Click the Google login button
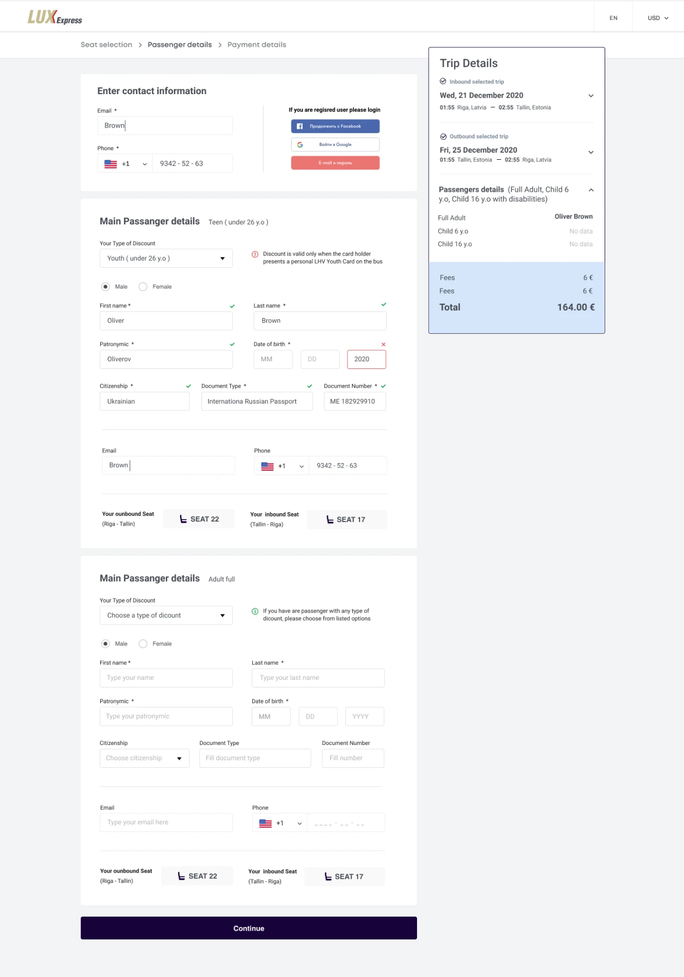The image size is (684, 977). pos(336,145)
